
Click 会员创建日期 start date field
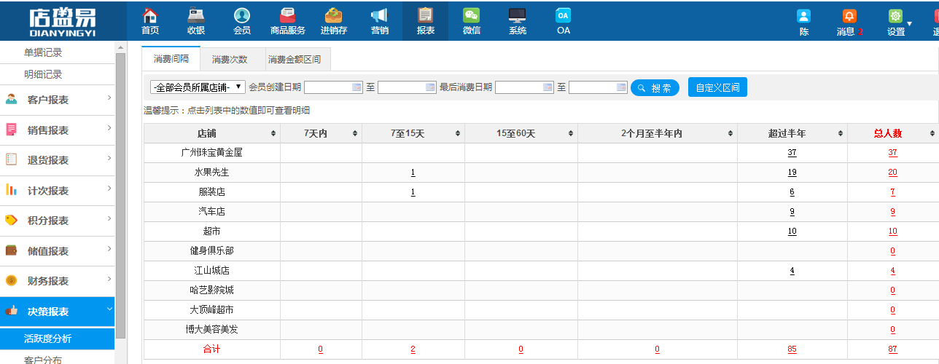click(334, 87)
